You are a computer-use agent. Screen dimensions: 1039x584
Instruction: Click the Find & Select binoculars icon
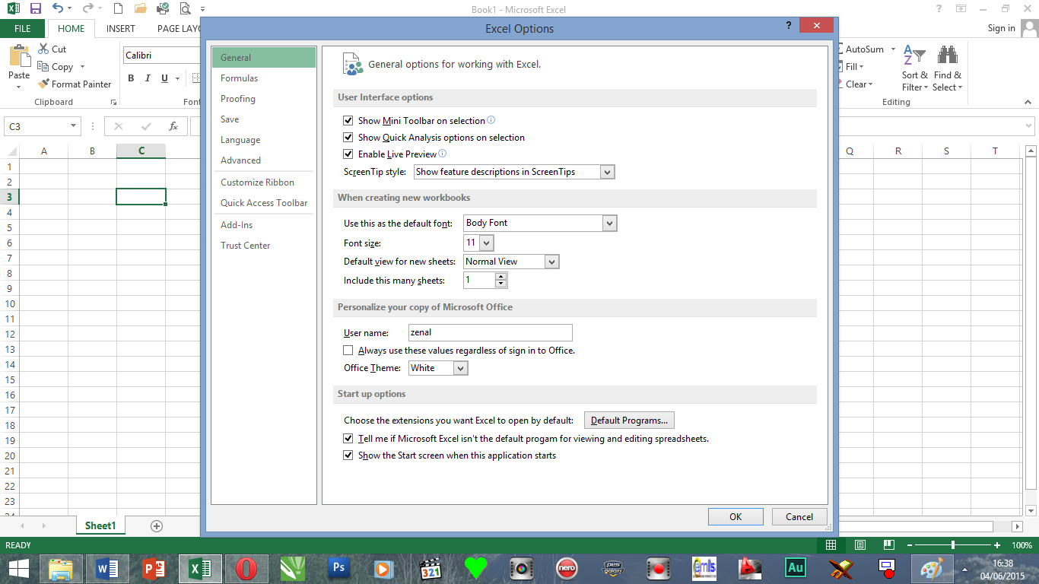coord(948,56)
